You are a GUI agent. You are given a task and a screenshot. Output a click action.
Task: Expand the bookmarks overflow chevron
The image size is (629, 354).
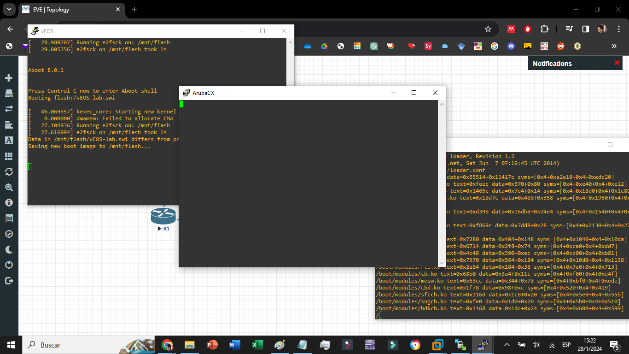[x=614, y=46]
